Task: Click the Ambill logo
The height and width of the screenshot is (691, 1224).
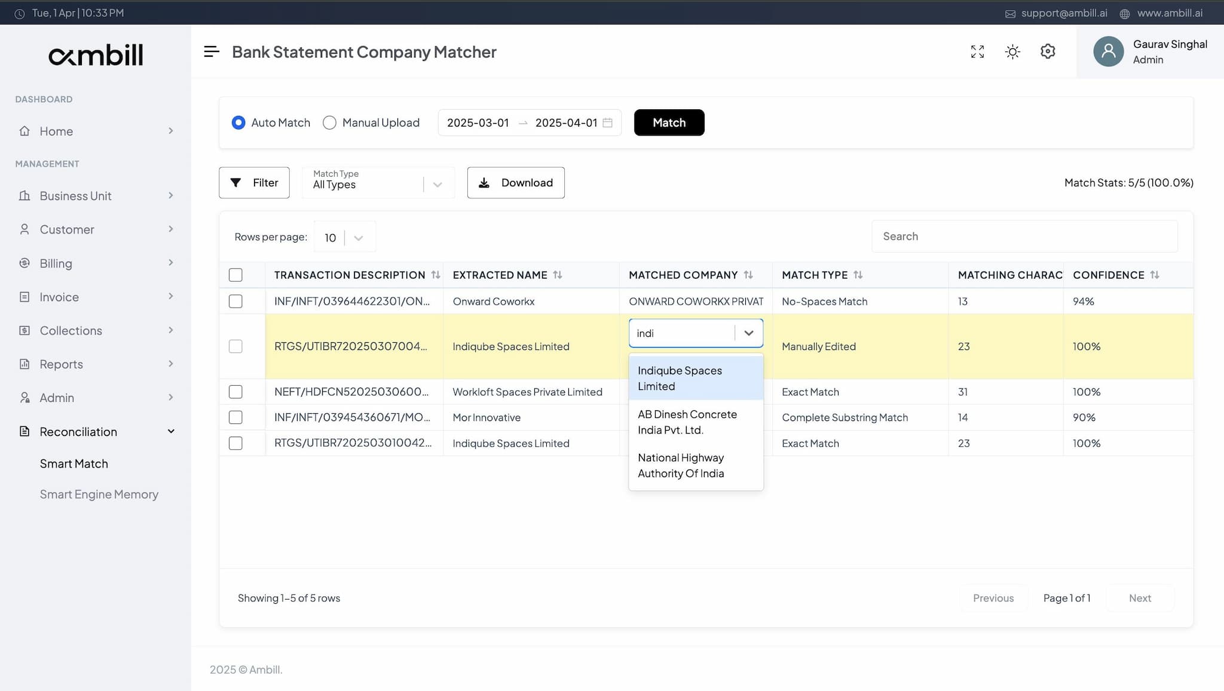Action: (96, 55)
